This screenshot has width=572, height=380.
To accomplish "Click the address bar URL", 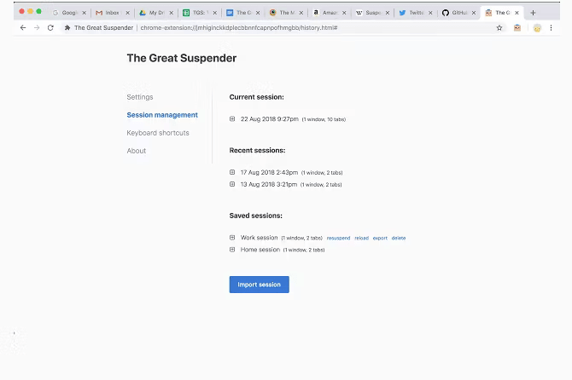I will tap(238, 27).
